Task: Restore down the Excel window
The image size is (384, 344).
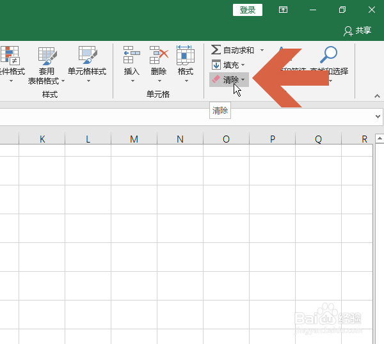Action: (342, 10)
